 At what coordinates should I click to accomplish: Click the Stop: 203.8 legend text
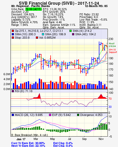tap(22, 38)
